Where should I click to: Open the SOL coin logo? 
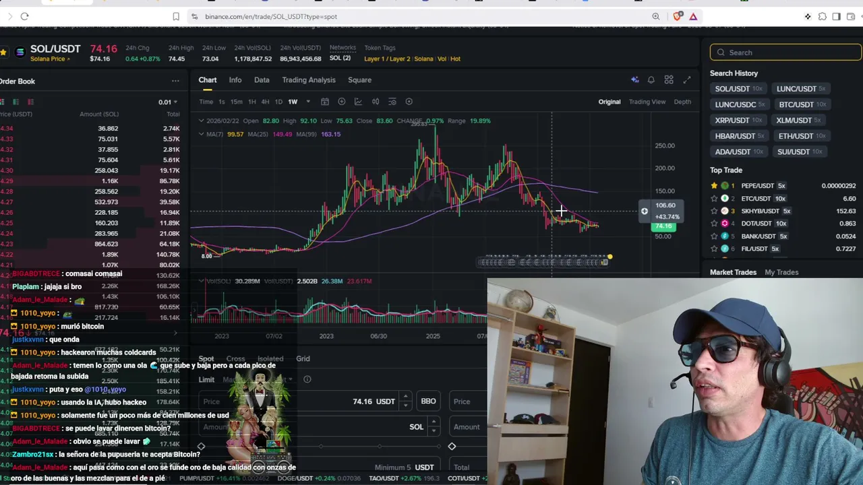point(20,52)
